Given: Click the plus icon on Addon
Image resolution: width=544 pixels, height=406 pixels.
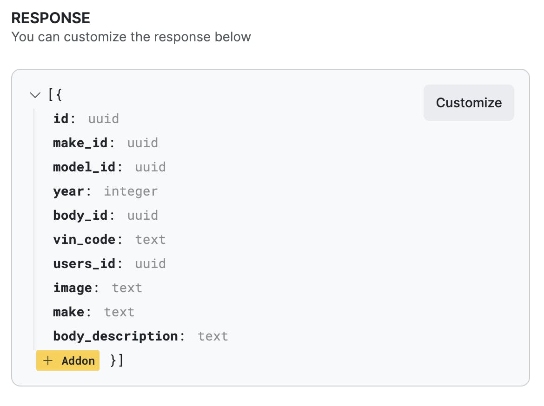Looking at the screenshot, I should pos(48,360).
